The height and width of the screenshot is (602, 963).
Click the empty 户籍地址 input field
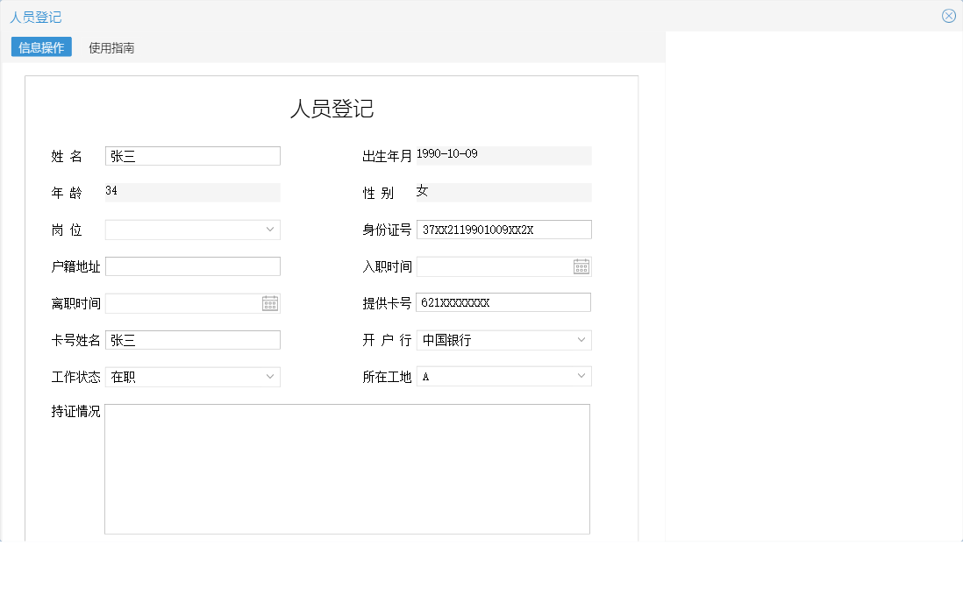[192, 266]
